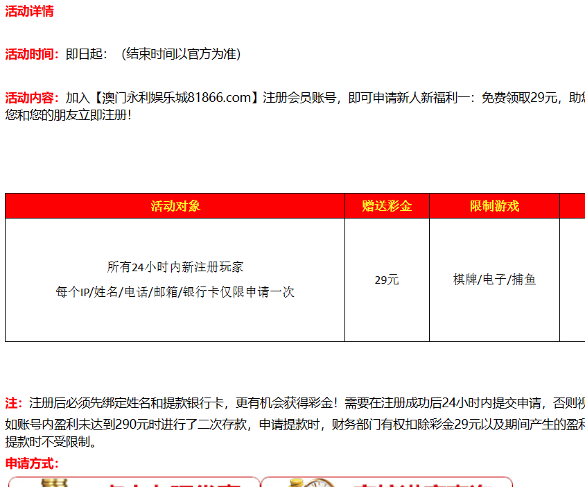The height and width of the screenshot is (487, 585).
Task: Click the 所有24小时内新注册玩家 line in table
Action: click(x=175, y=267)
